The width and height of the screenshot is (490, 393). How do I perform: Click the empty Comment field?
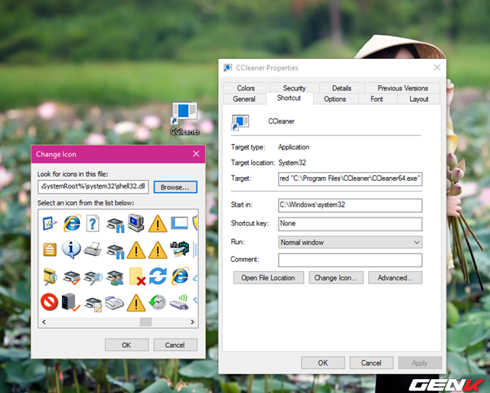point(350,260)
